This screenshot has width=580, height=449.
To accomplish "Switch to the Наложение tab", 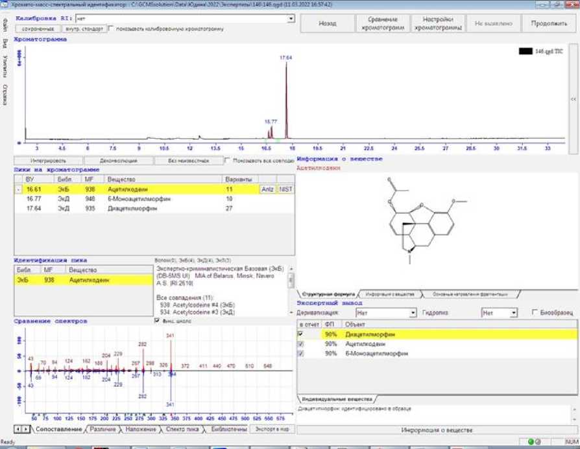I will pyautogui.click(x=141, y=429).
